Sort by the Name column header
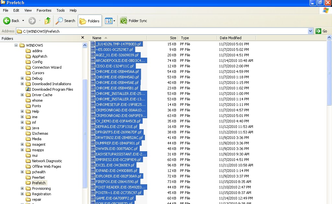Screen dimensions: 332x204 click(118, 38)
